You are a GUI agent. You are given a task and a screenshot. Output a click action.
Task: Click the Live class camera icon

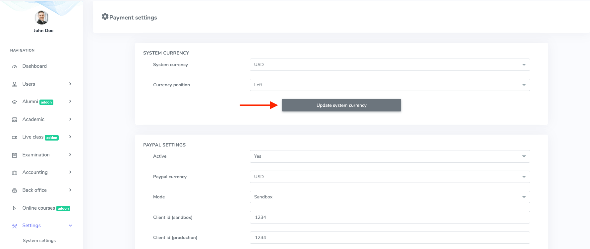pos(14,137)
